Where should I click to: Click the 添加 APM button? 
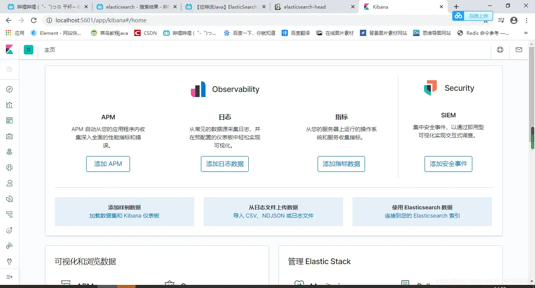click(108, 164)
